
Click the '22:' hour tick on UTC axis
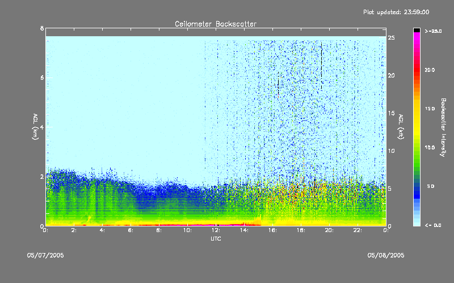pyautogui.click(x=358, y=230)
